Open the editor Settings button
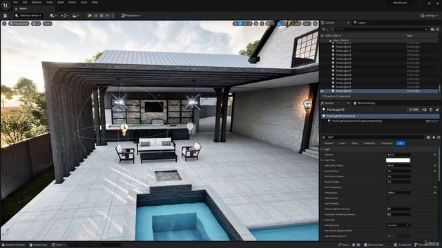Screen dimensions: 442x248 pyautogui.click(x=430, y=16)
